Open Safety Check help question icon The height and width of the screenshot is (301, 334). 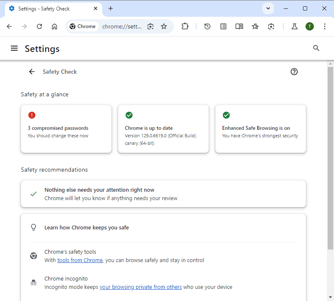(x=294, y=72)
